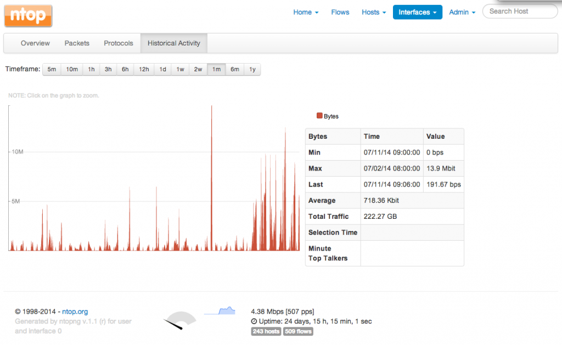Open the 243 hosts badge
The height and width of the screenshot is (345, 562).
(266, 331)
